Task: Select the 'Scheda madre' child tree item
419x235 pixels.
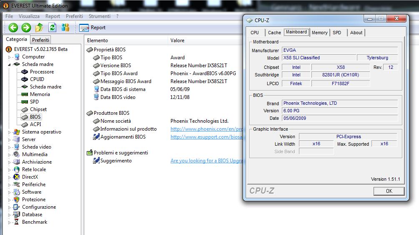Action: [45, 87]
